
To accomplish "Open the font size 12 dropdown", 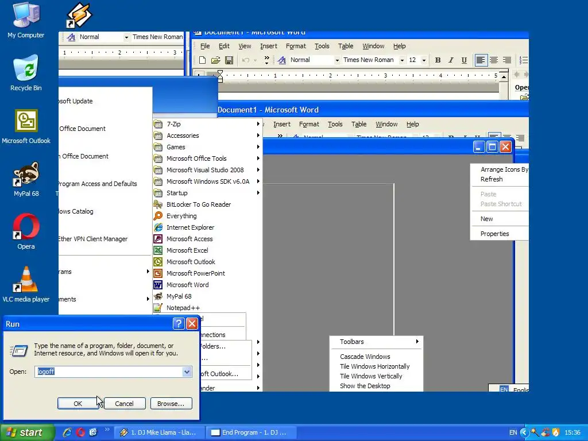I will coord(424,60).
